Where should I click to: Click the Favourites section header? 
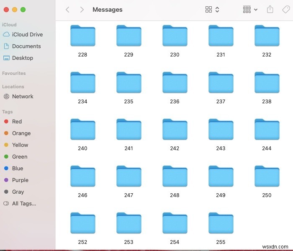(14, 73)
